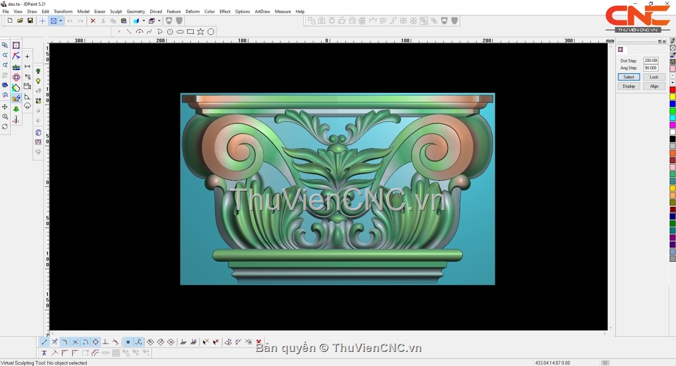The height and width of the screenshot is (366, 676).
Task: Click the Display button
Action: point(629,86)
